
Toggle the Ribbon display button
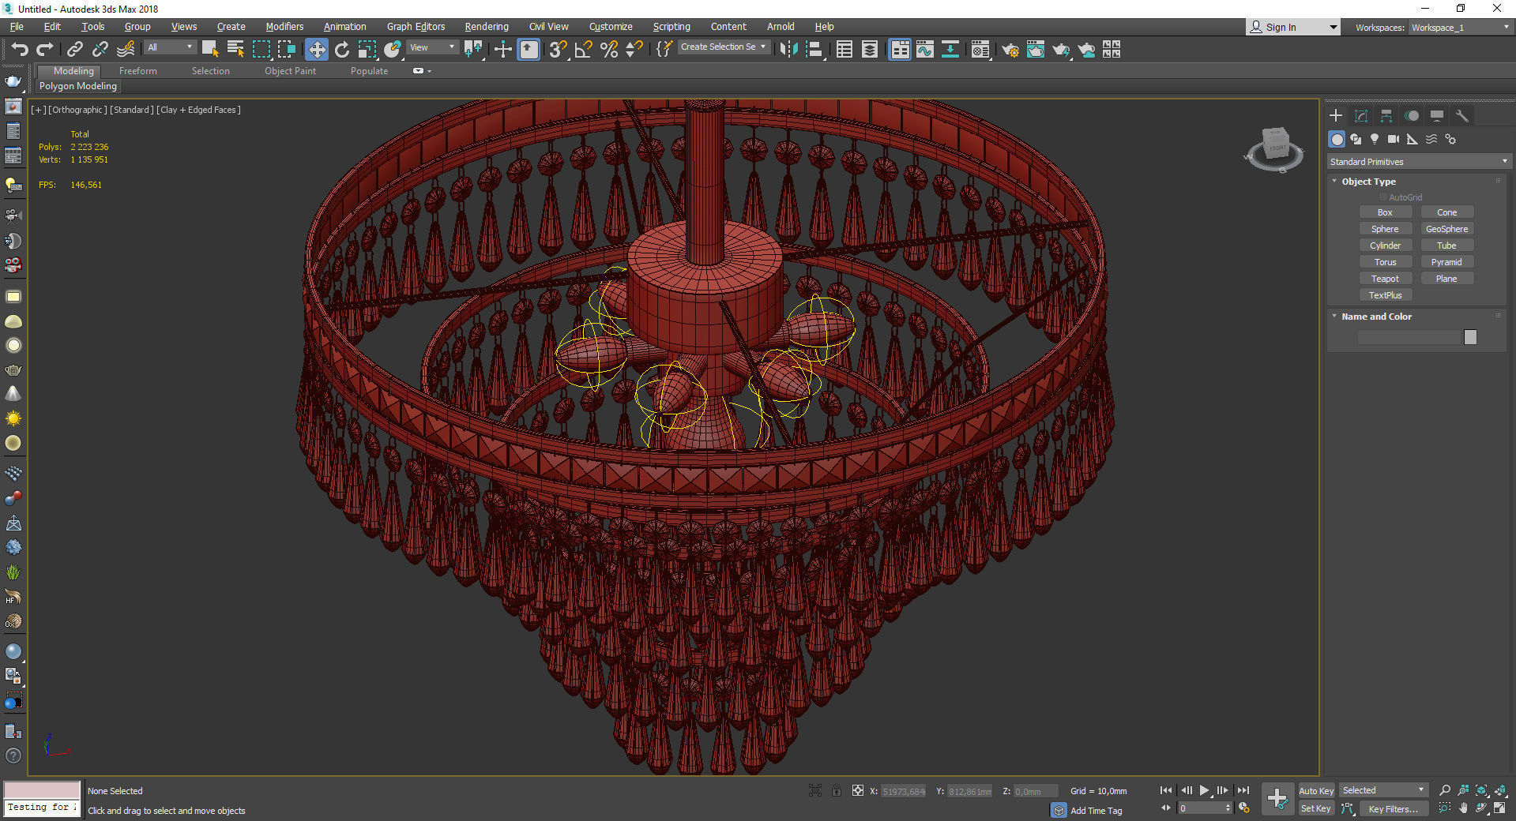click(x=900, y=50)
